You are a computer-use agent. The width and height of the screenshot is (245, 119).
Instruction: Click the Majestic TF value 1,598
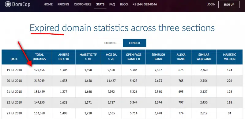click(x=88, y=70)
